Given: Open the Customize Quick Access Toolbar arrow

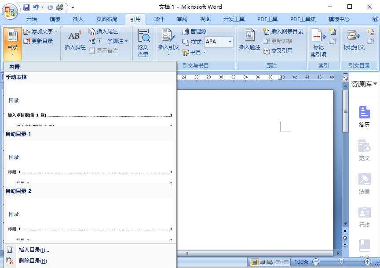Looking at the screenshot, I should point(73,7).
